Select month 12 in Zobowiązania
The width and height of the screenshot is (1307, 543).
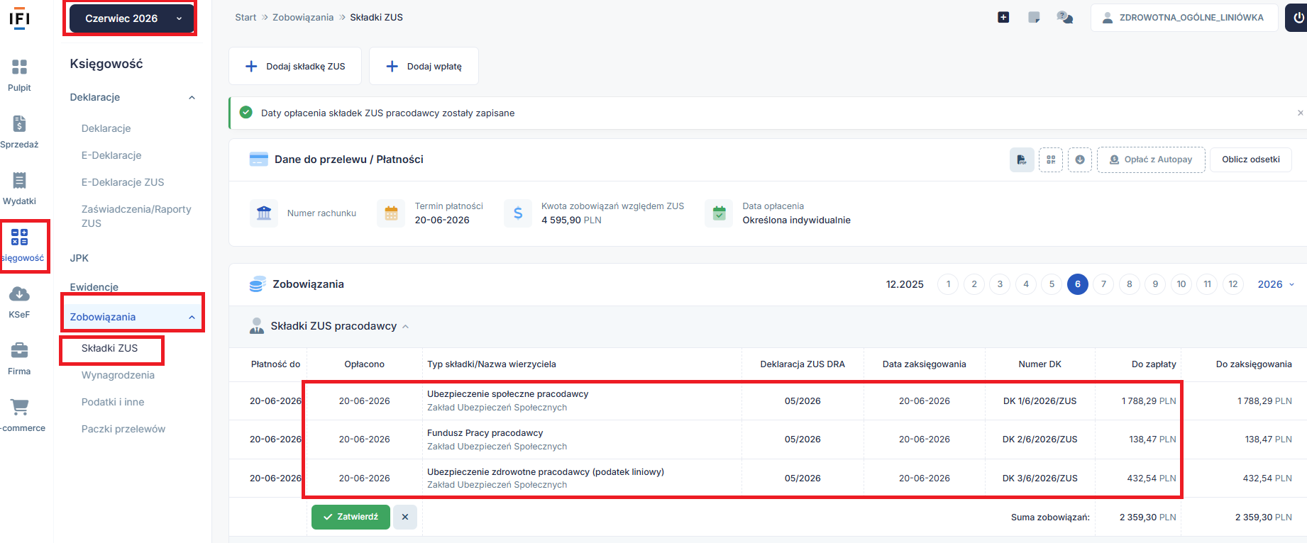[1233, 284]
